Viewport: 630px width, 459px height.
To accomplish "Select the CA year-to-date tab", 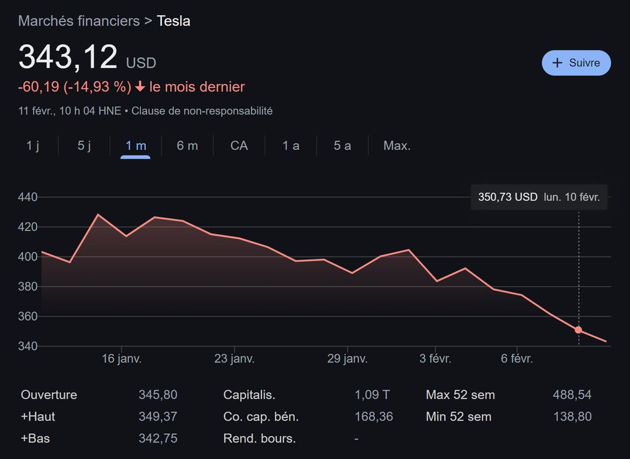I will pyautogui.click(x=239, y=145).
